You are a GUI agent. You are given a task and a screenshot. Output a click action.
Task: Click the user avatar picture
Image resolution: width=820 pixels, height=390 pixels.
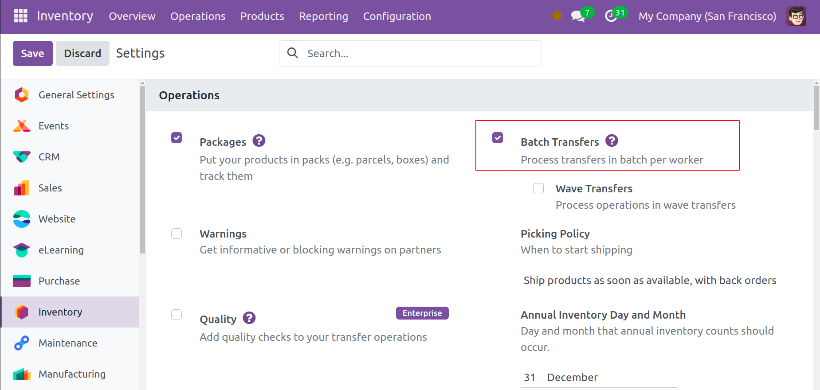click(x=796, y=16)
